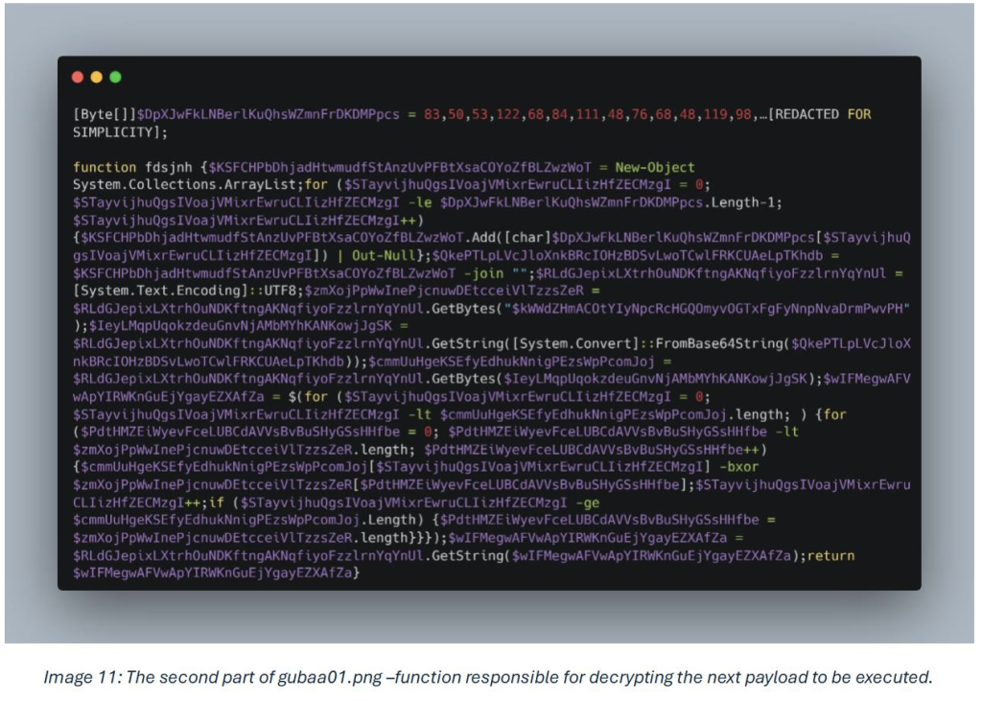Click the red close dot

click(79, 77)
